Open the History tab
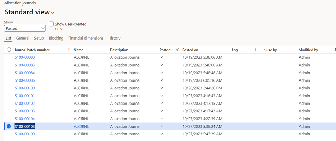Screen dimensions: 336x141 coord(114,38)
